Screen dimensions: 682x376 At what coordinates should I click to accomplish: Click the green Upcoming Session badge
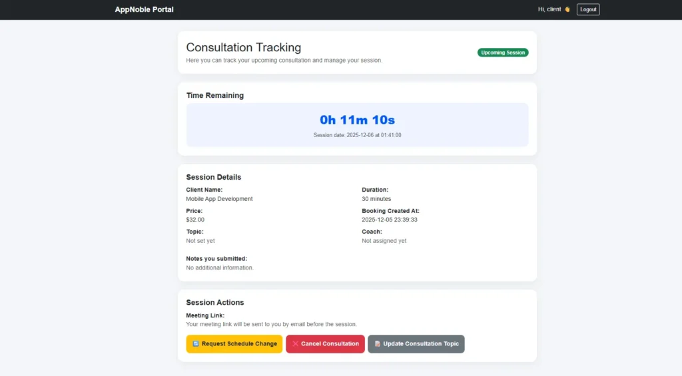click(x=502, y=53)
